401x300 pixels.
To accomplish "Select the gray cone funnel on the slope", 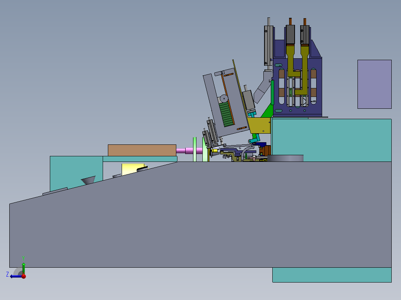I will click(89, 180).
